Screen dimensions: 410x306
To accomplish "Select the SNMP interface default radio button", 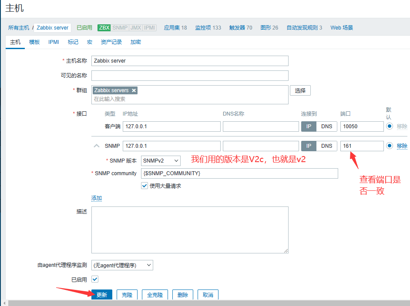I will [390, 146].
